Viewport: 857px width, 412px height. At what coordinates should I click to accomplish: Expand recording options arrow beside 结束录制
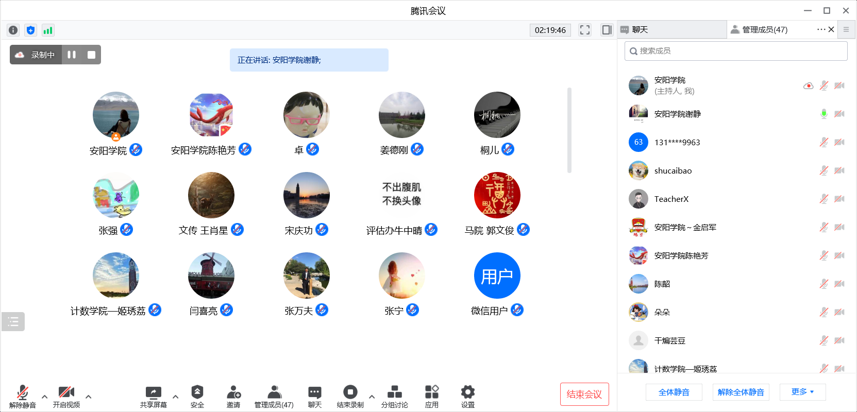(x=372, y=397)
